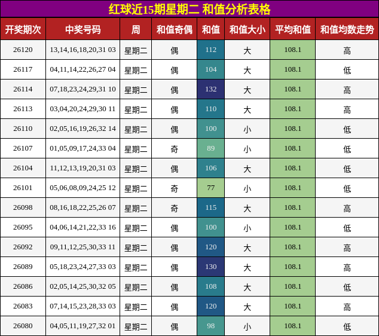Screen dimensions: 379x336
Task: Select draw number 26101
Action: click(x=23, y=188)
